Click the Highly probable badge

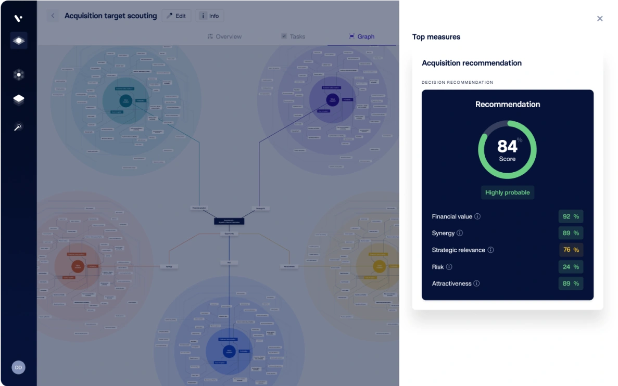507,192
